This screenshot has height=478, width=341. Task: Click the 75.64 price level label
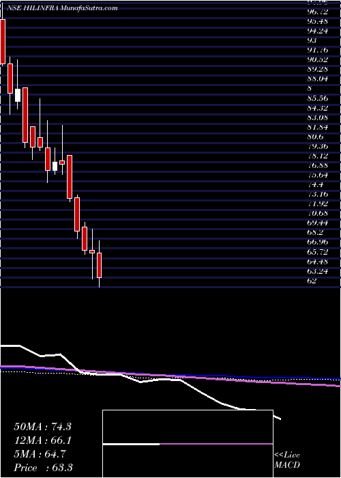pyautogui.click(x=318, y=175)
